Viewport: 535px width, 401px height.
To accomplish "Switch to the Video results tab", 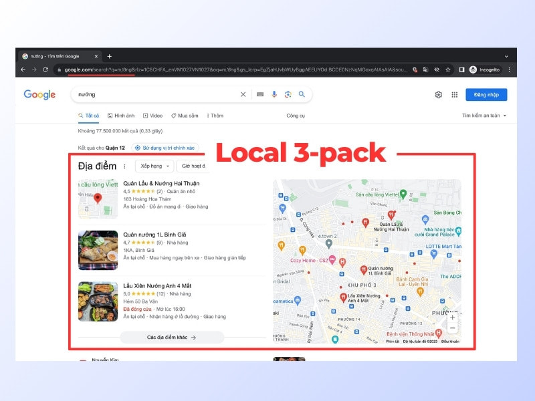I will coord(155,115).
